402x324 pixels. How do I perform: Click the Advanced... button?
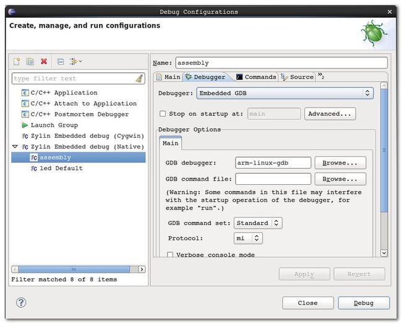[x=330, y=114]
